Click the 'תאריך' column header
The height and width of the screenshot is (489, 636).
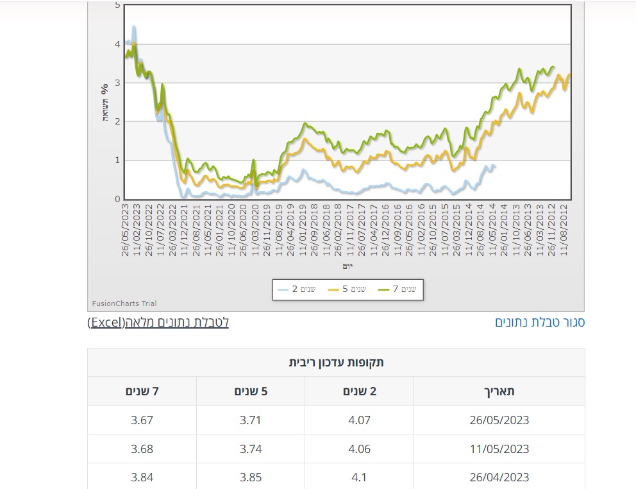point(499,391)
